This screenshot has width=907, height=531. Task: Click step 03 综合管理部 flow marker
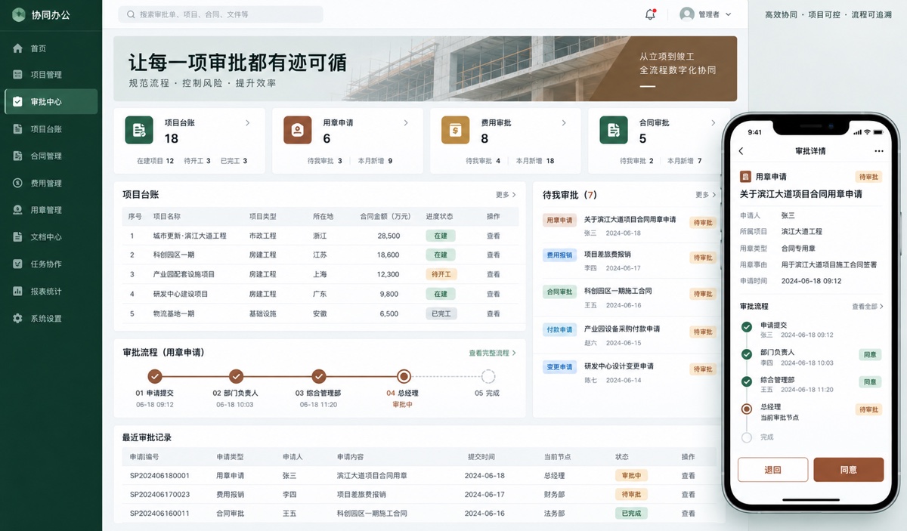point(319,376)
